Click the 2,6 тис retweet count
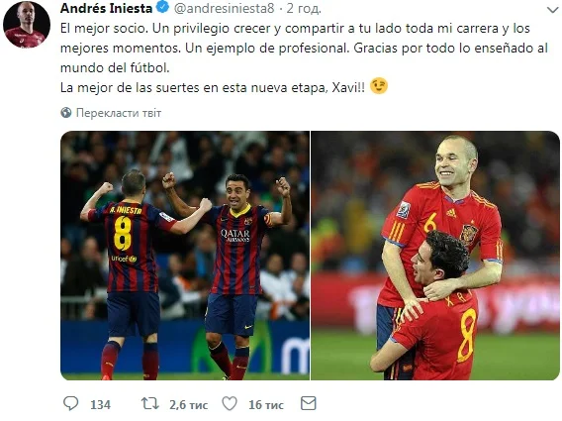Screen dimensions: 562x421 189,405
